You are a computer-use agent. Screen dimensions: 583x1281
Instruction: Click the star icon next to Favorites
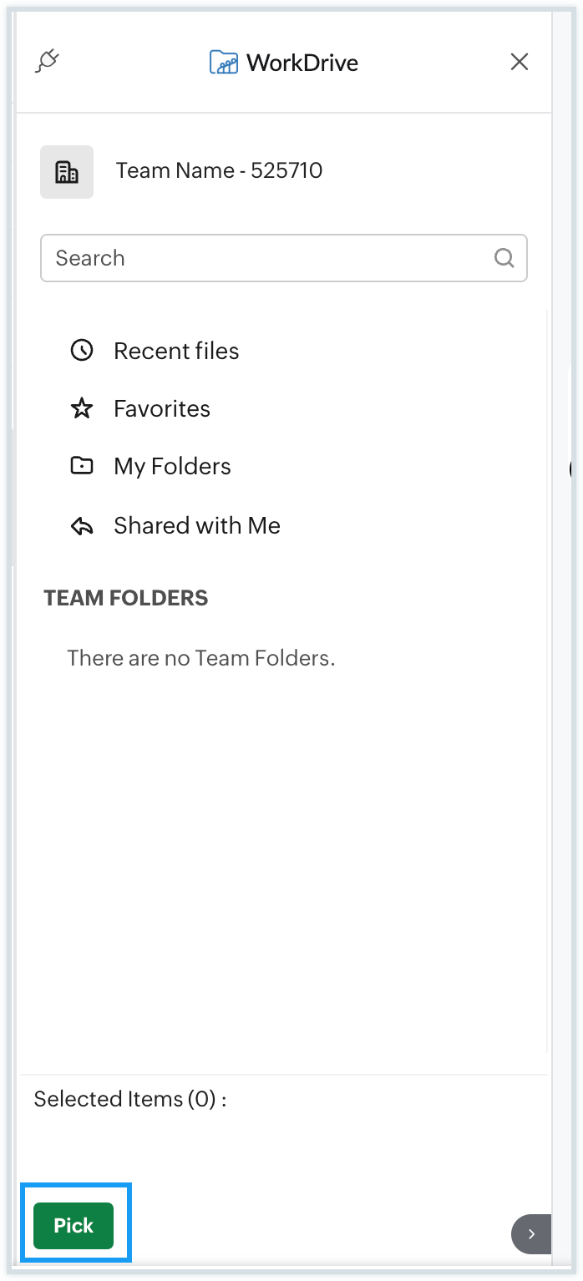pos(82,408)
